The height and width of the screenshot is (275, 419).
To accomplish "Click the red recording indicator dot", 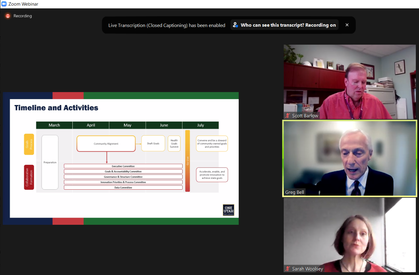I will point(7,16).
